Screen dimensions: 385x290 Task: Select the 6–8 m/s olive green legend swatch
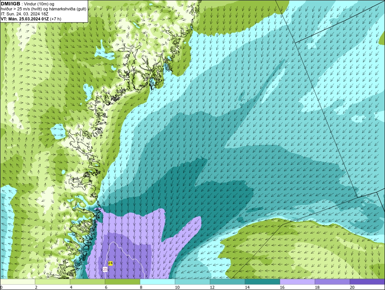point(122,282)
